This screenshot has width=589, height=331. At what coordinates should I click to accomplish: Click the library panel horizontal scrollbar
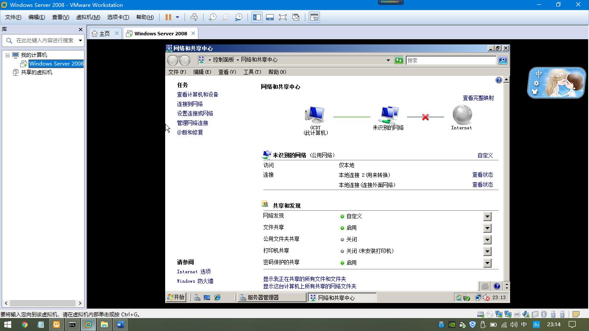point(43,303)
